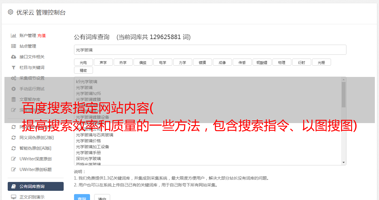Select the 镀膜 tag button
Image resolution: width=379 pixels, height=200 pixels.
(202, 62)
